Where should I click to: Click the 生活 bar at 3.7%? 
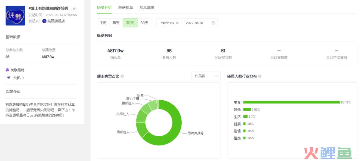click(x=245, y=117)
